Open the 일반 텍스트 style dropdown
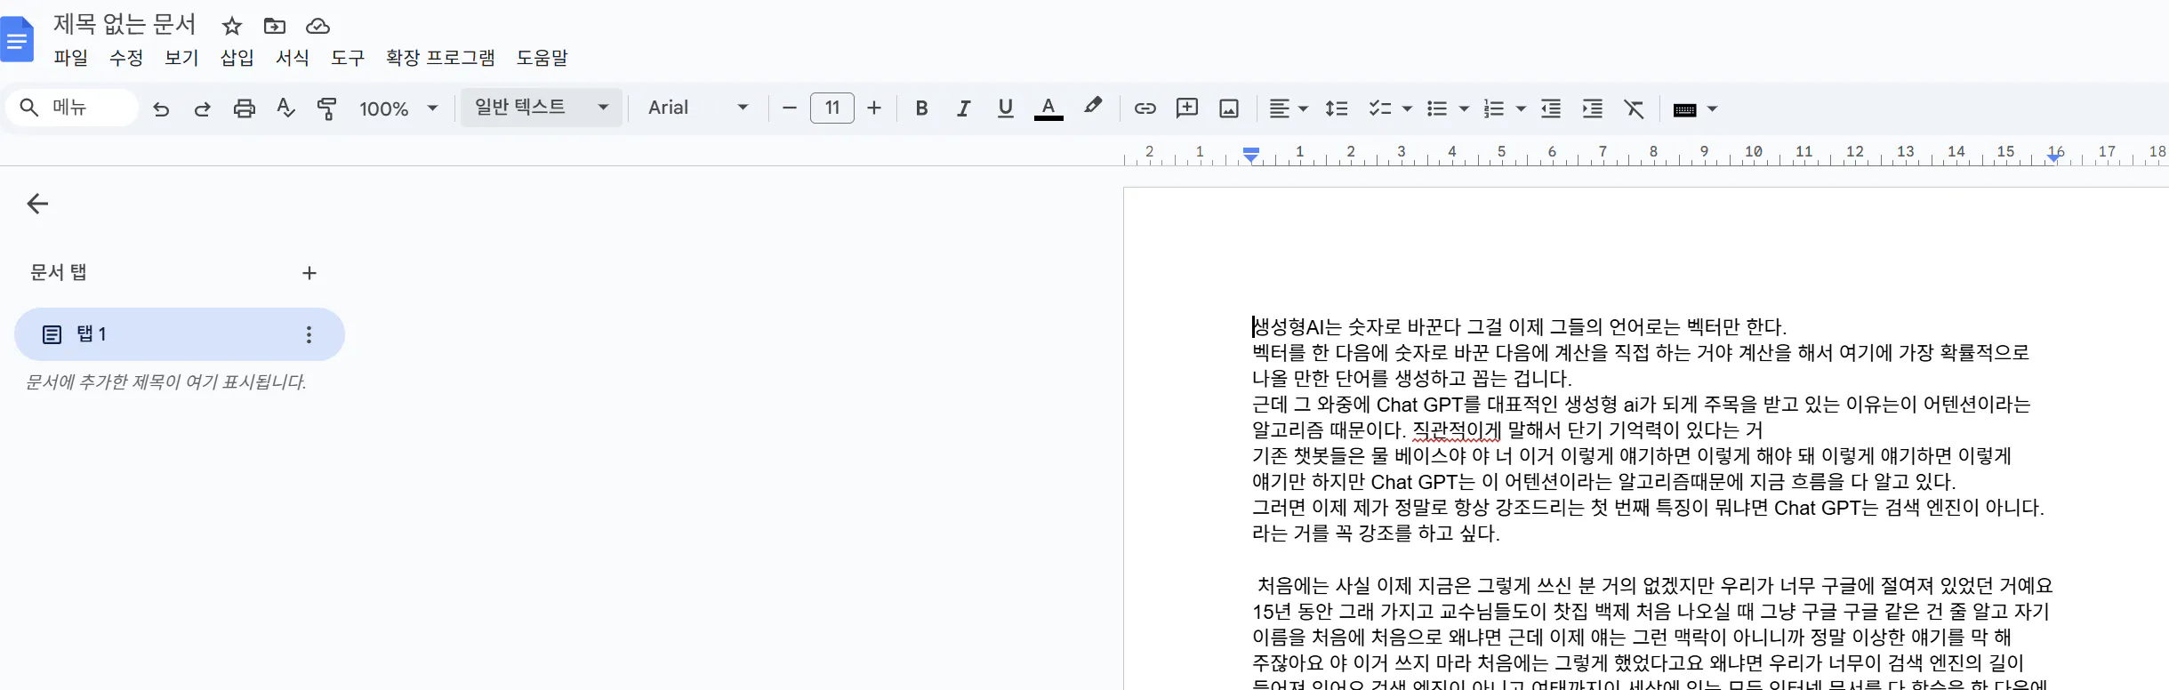2169x690 pixels. pos(541,108)
